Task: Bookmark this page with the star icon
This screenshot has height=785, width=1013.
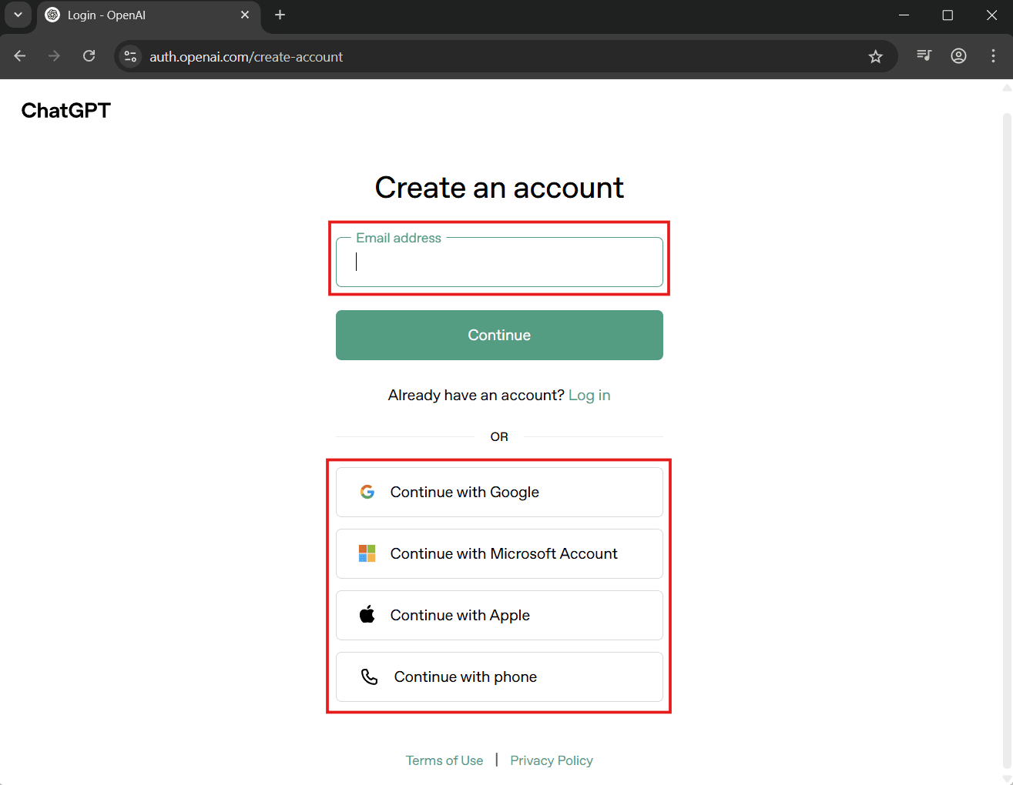Action: click(875, 56)
